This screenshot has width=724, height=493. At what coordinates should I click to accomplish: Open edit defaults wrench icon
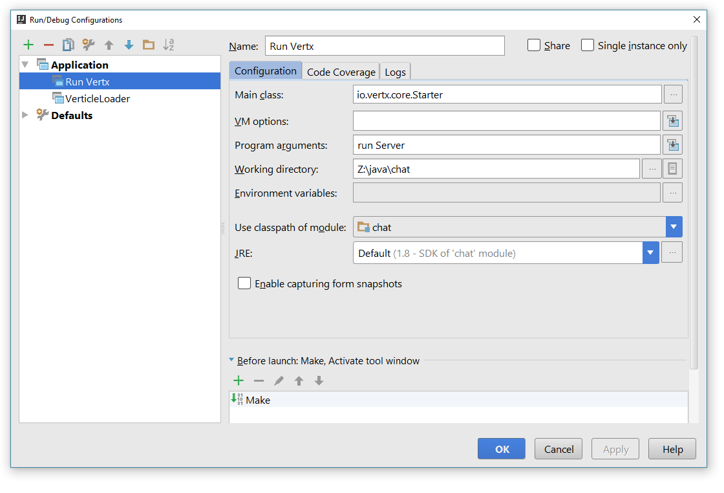[89, 45]
